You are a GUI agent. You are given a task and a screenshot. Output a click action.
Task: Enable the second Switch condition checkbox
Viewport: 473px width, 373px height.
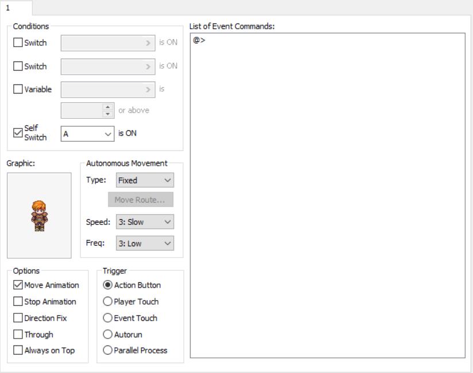(x=18, y=66)
